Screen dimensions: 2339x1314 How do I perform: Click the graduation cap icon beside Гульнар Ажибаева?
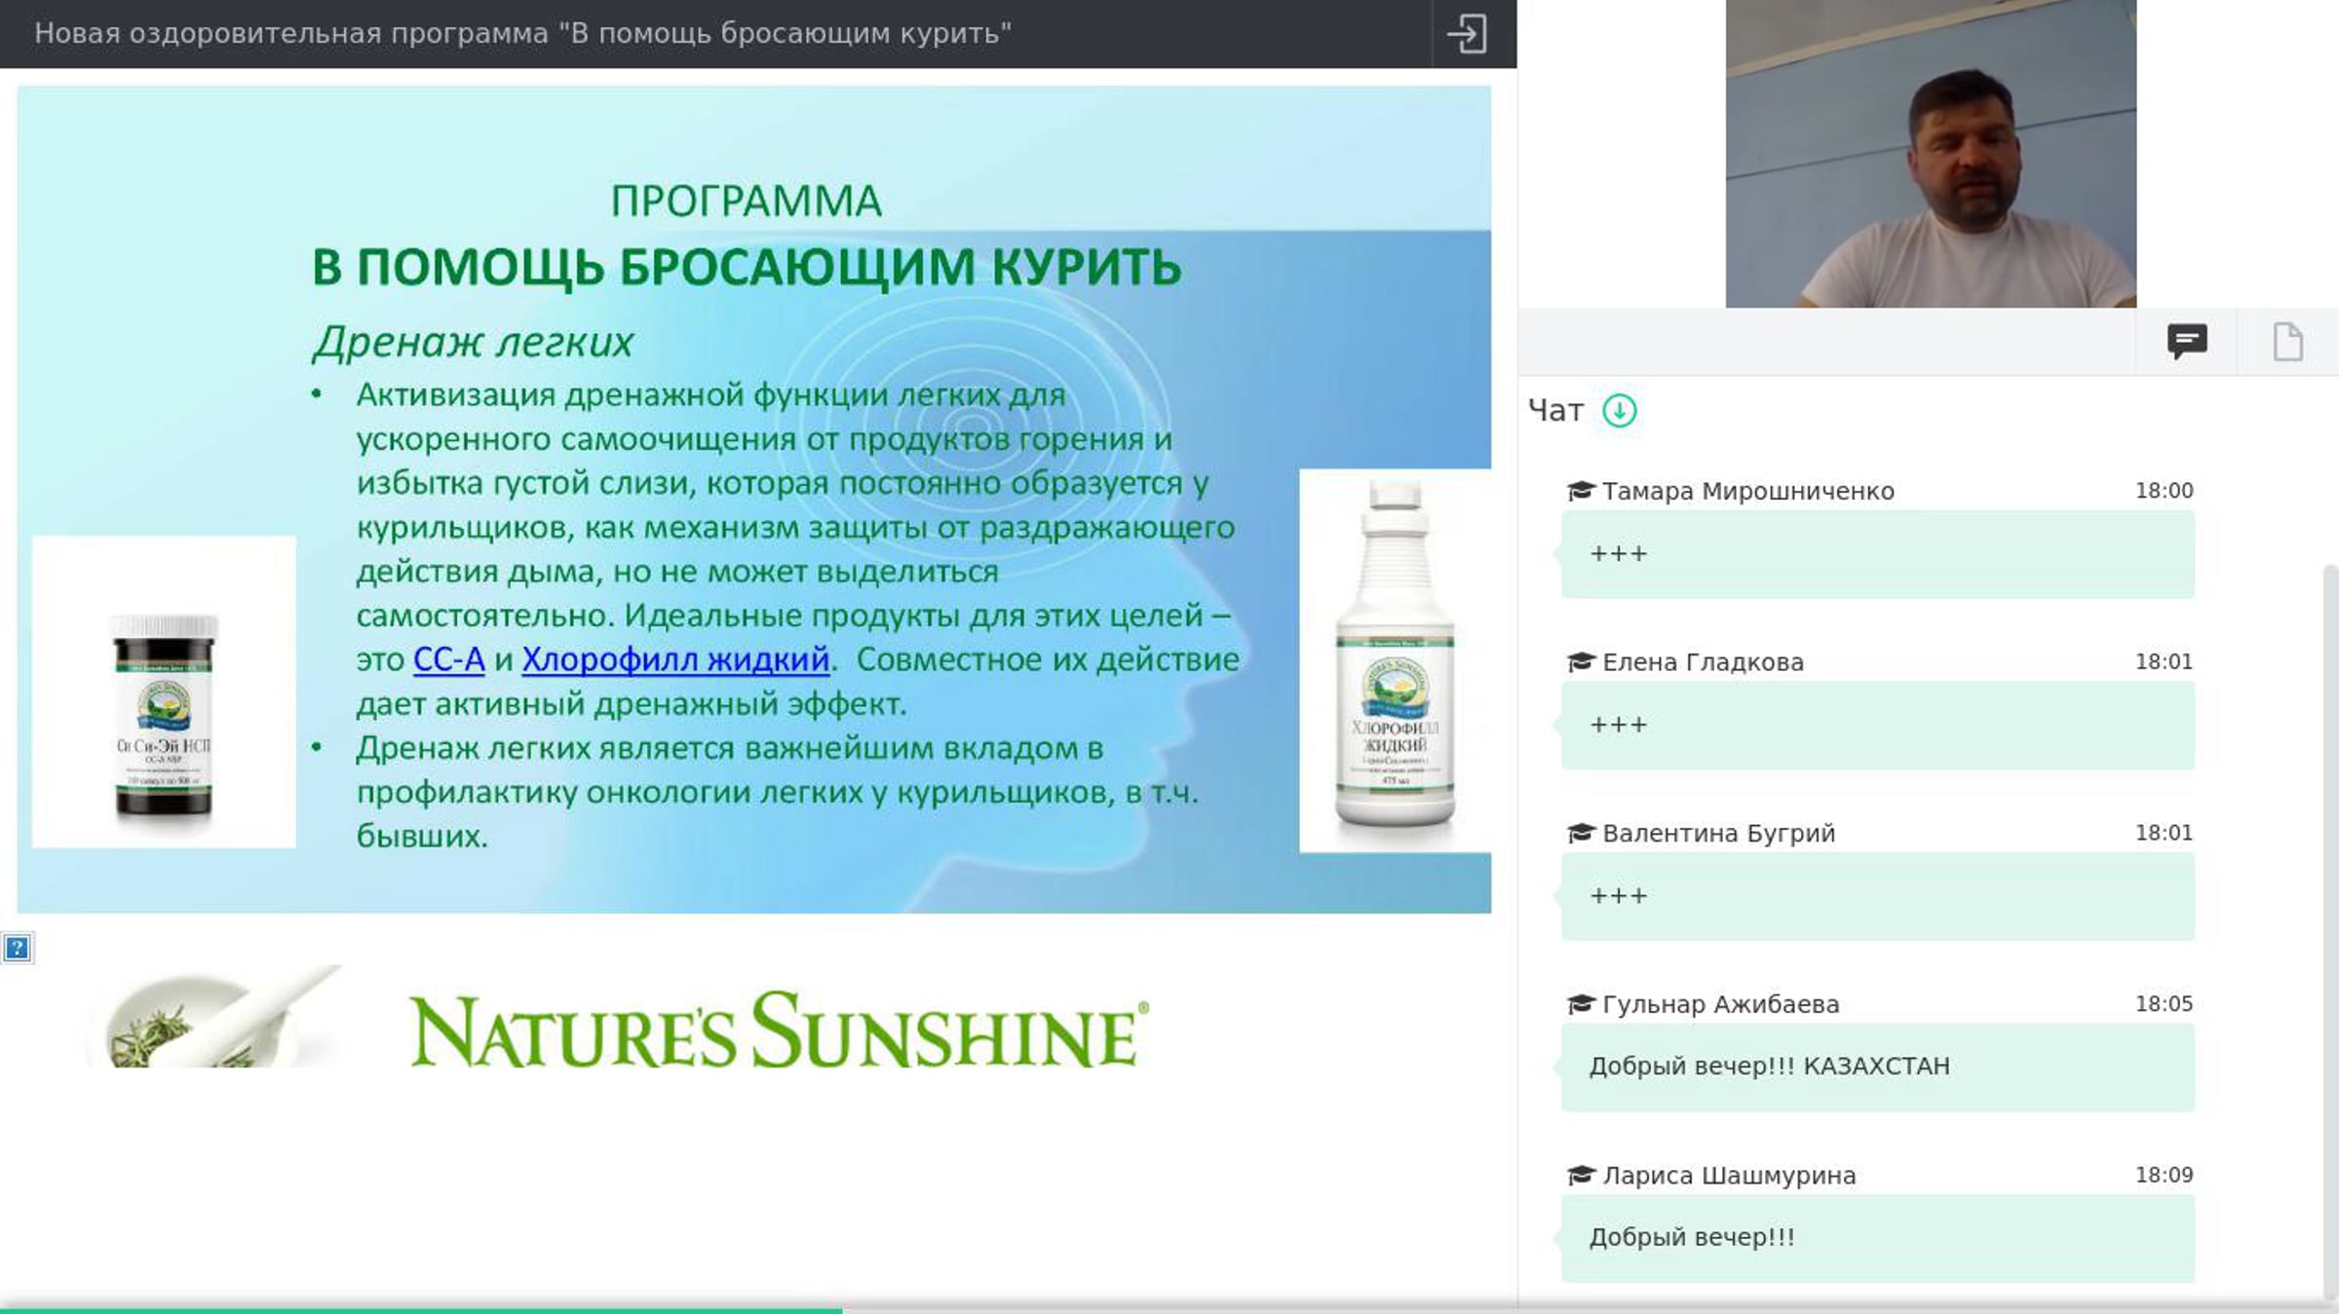(x=1580, y=1004)
